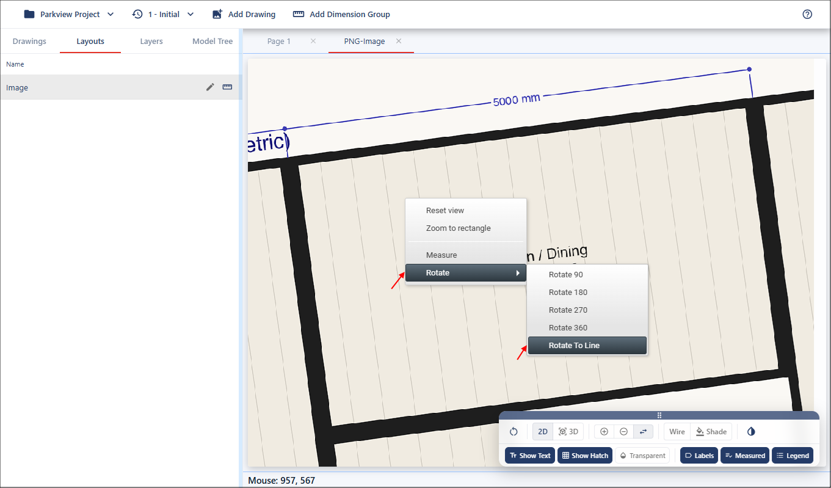Switch to the Page 1 tab
831x488 pixels.
pyautogui.click(x=279, y=42)
